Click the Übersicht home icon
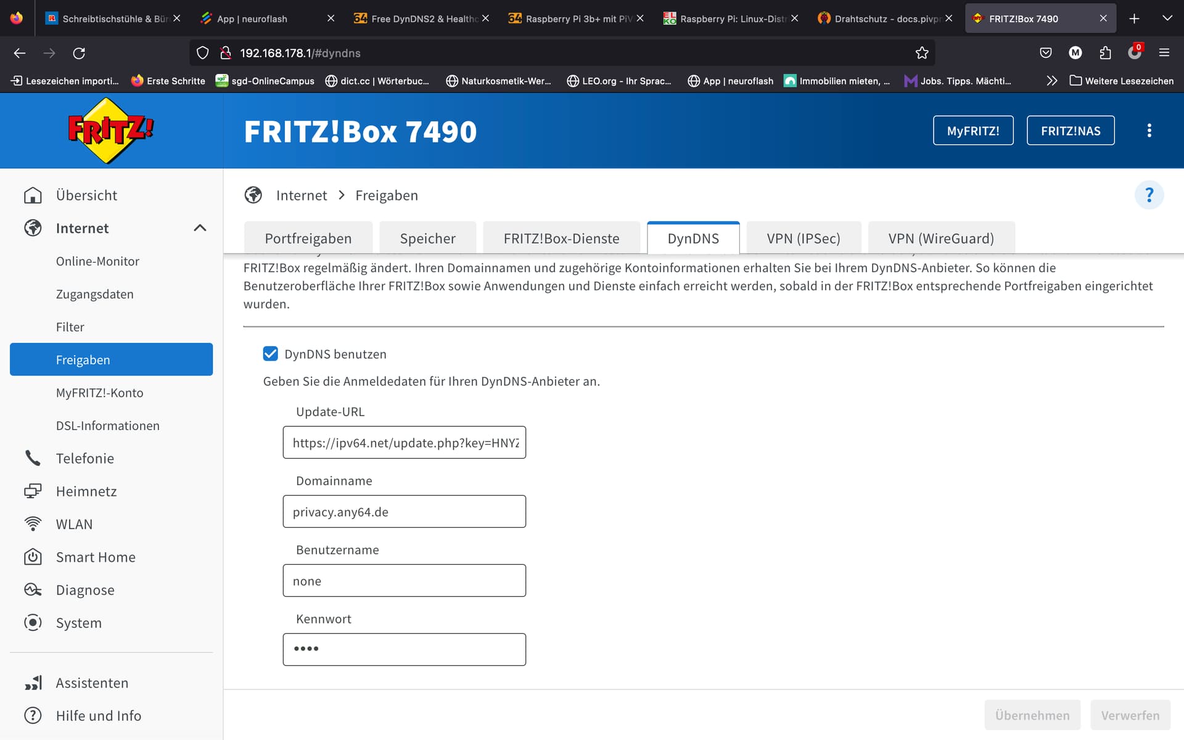 tap(33, 195)
